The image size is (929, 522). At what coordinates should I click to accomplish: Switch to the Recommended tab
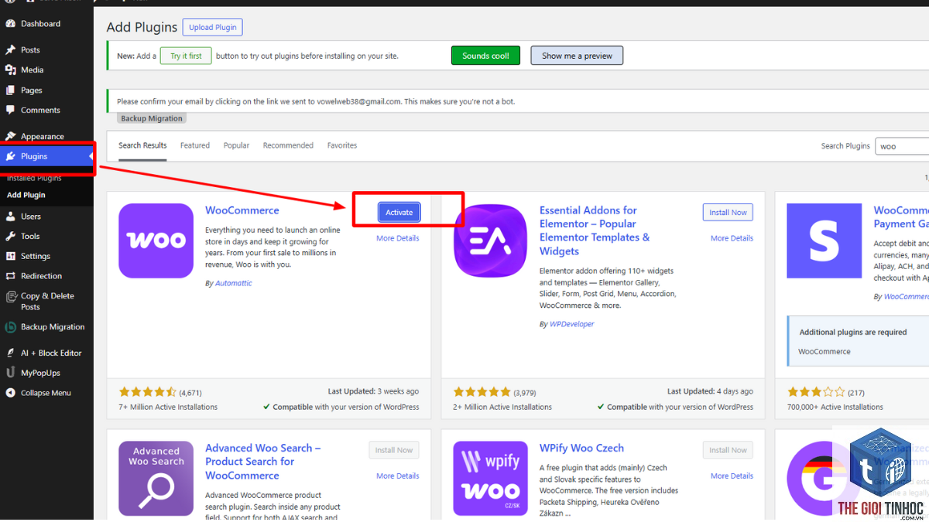click(x=288, y=145)
